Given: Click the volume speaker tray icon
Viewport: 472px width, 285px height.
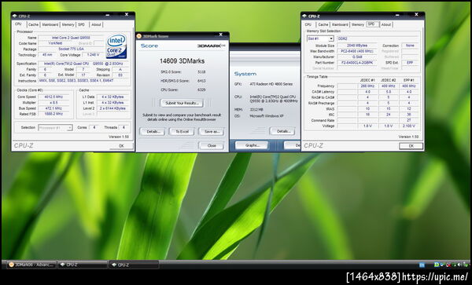Looking at the screenshot, I should pyautogui.click(x=459, y=265).
